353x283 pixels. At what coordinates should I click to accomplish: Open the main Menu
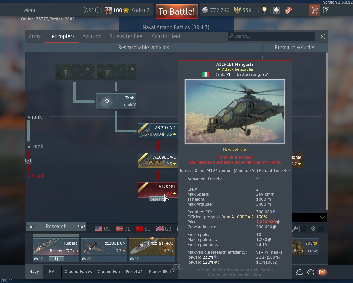[x=30, y=11]
